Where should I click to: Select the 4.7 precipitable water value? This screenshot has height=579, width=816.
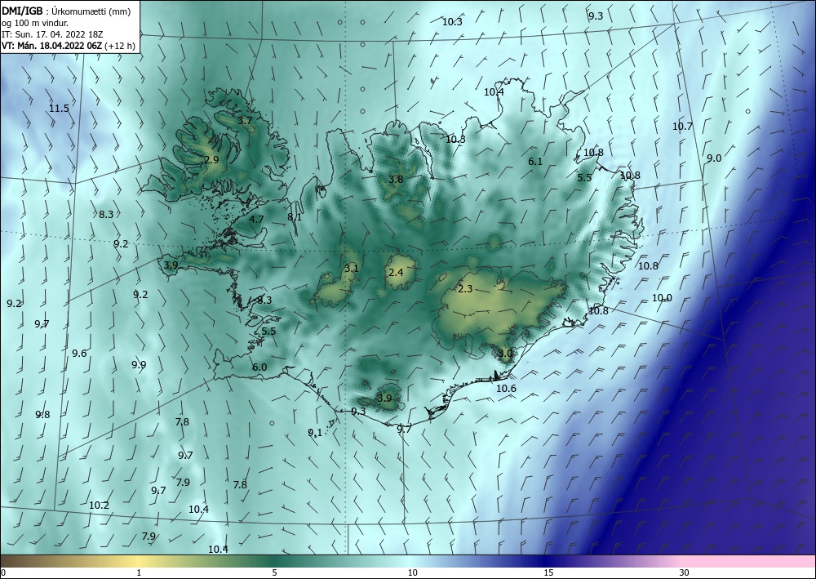point(256,219)
